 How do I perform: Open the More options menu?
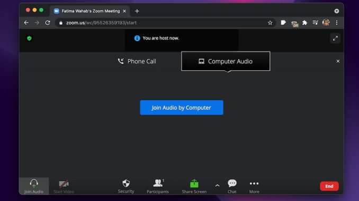tap(254, 186)
